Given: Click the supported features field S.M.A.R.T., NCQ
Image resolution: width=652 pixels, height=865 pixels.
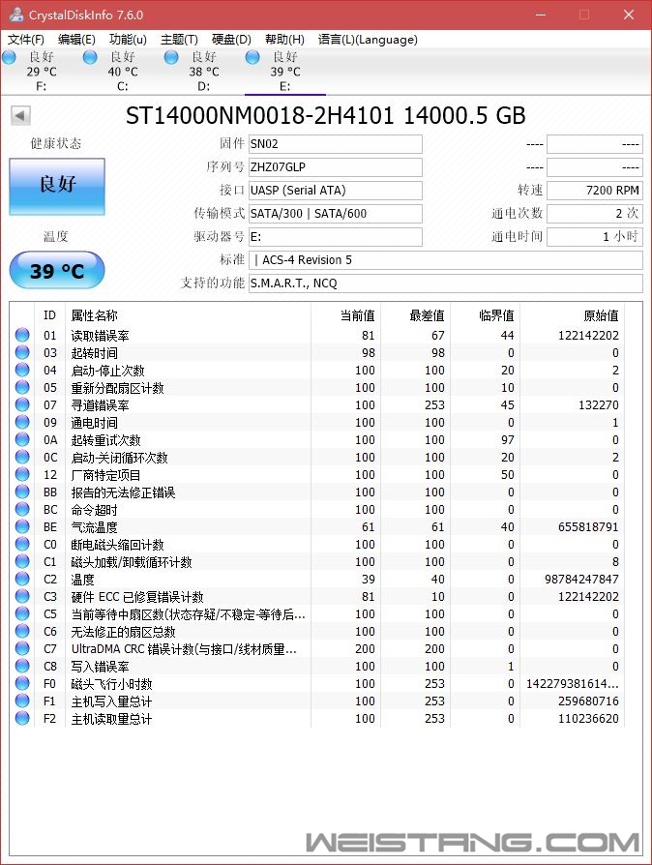Looking at the screenshot, I should point(446,283).
